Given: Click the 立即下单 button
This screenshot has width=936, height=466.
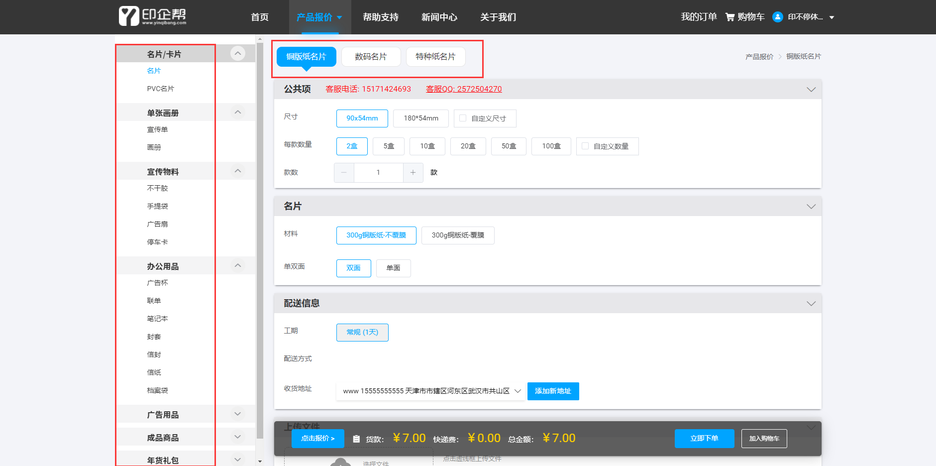Looking at the screenshot, I should click(704, 438).
